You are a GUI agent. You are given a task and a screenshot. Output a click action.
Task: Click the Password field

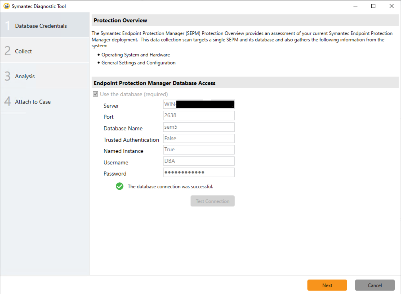(x=199, y=172)
